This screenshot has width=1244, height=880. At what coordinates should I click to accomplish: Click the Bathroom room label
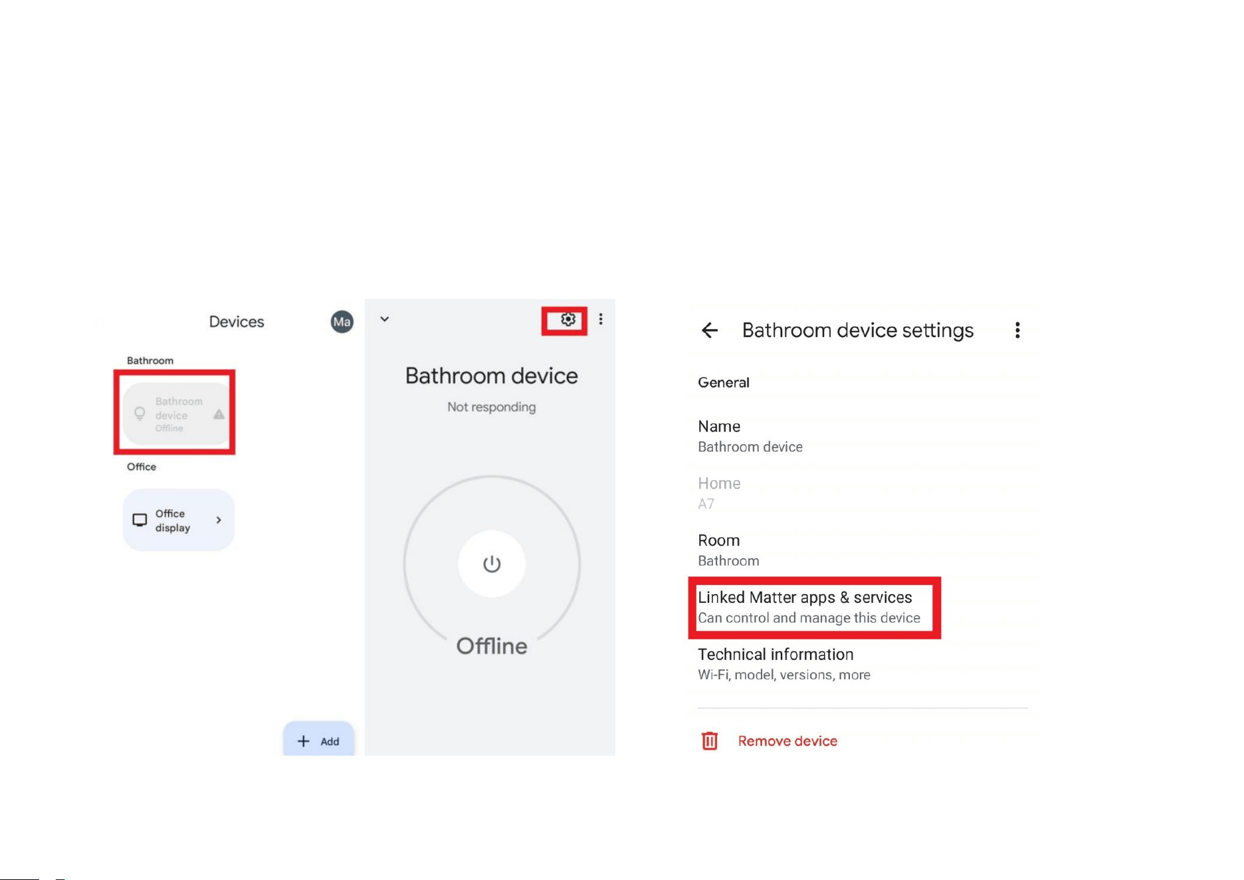[x=150, y=360]
